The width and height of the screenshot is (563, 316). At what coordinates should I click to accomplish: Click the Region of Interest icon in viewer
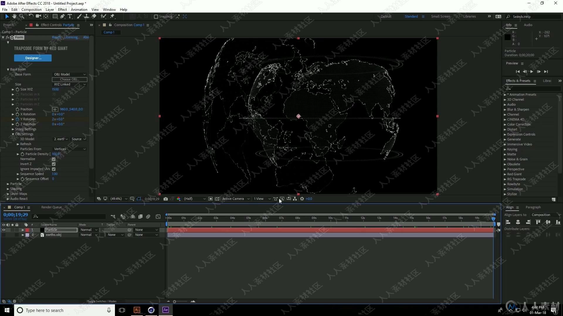click(x=282, y=198)
